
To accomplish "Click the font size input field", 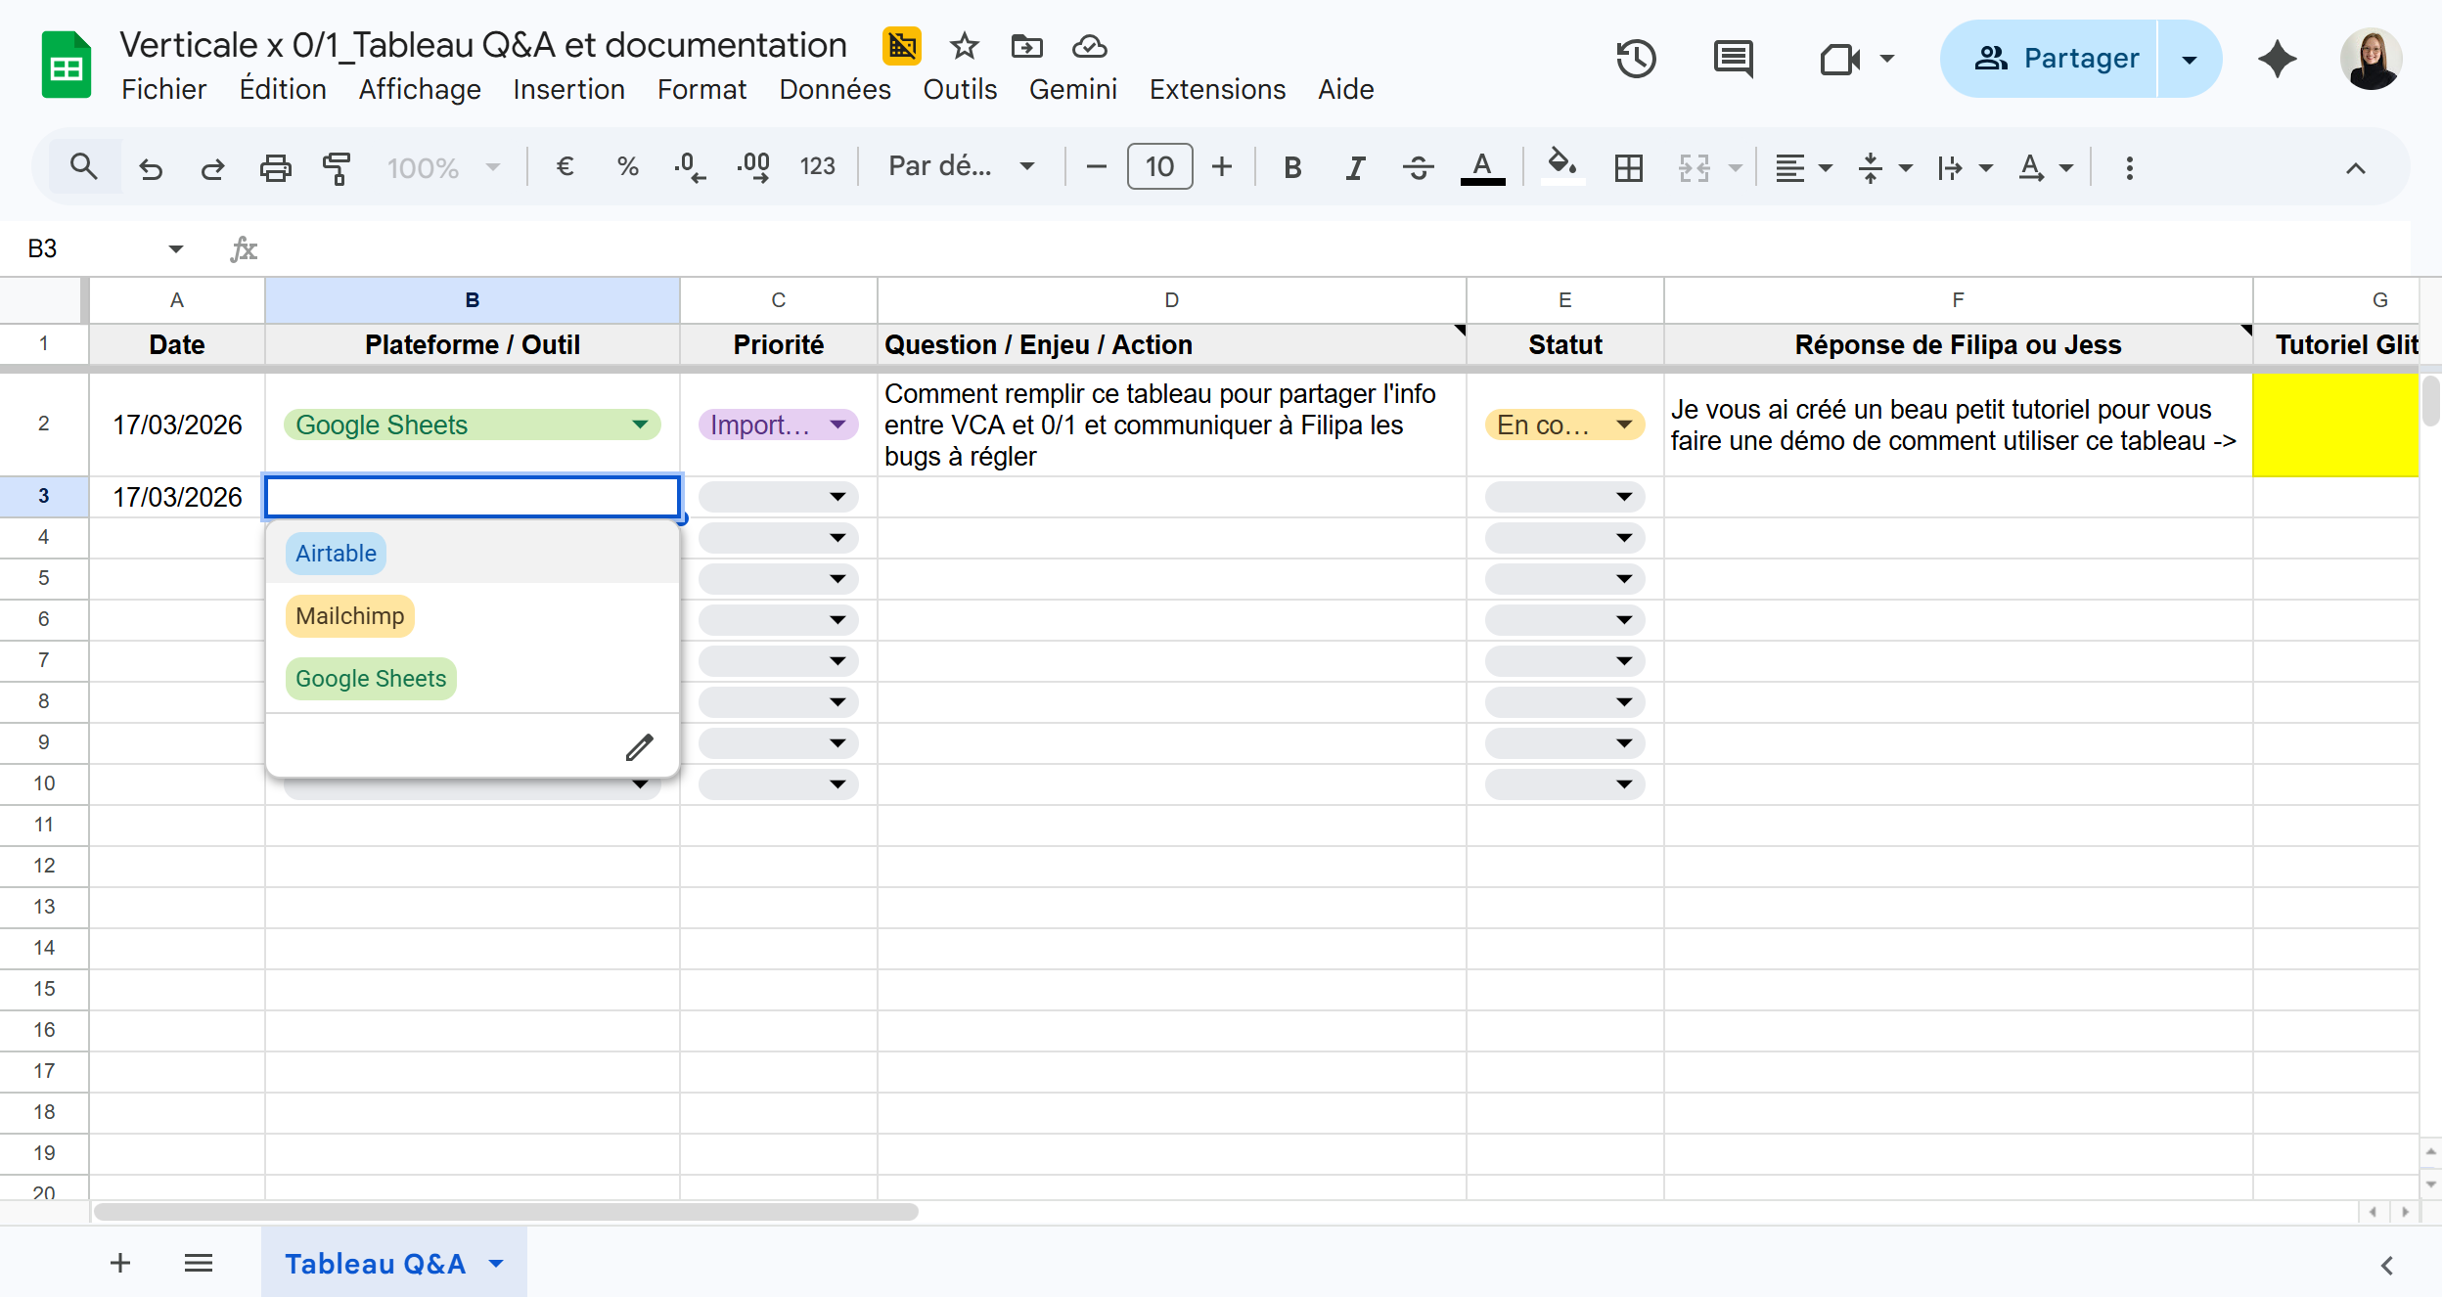I will pyautogui.click(x=1159, y=166).
